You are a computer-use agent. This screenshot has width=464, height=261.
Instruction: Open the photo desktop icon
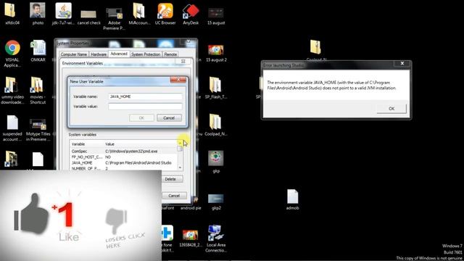[38, 13]
